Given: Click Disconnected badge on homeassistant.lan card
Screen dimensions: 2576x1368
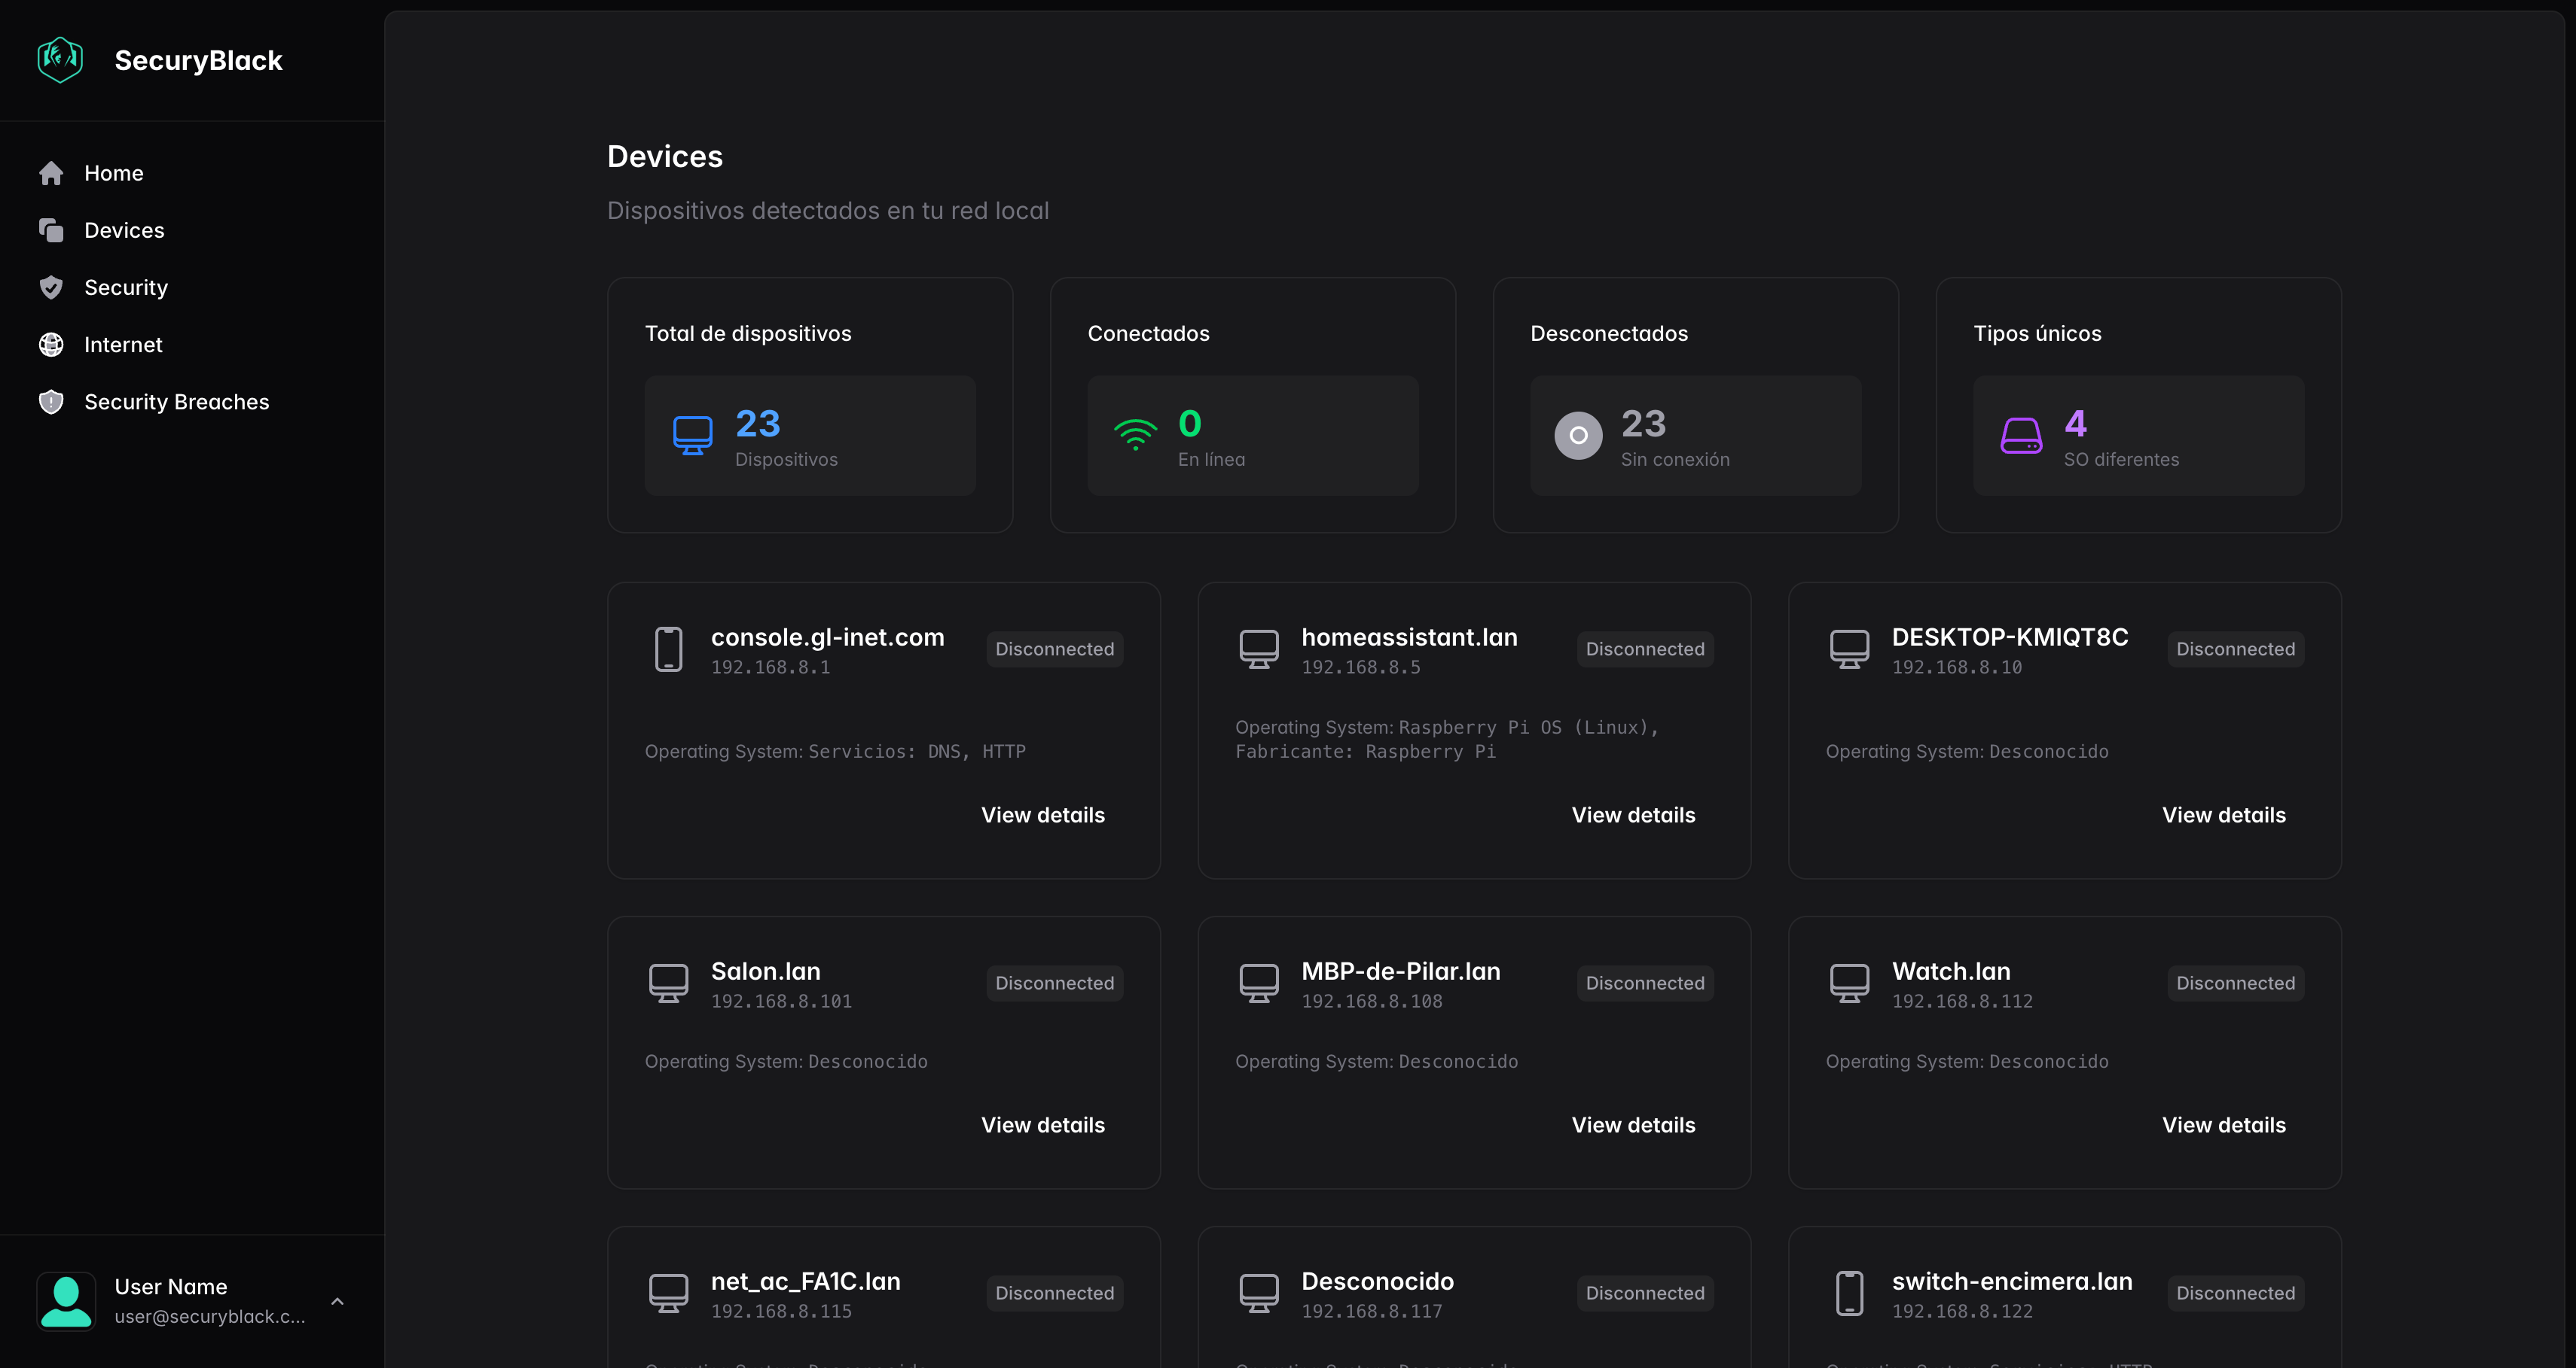Looking at the screenshot, I should click(x=1645, y=649).
